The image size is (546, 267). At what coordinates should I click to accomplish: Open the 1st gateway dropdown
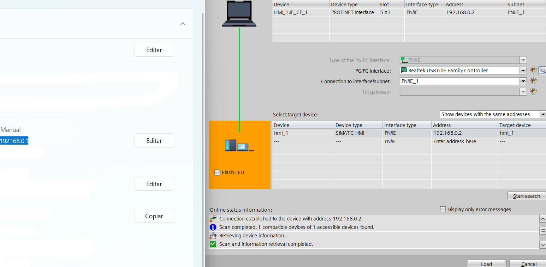(x=523, y=92)
